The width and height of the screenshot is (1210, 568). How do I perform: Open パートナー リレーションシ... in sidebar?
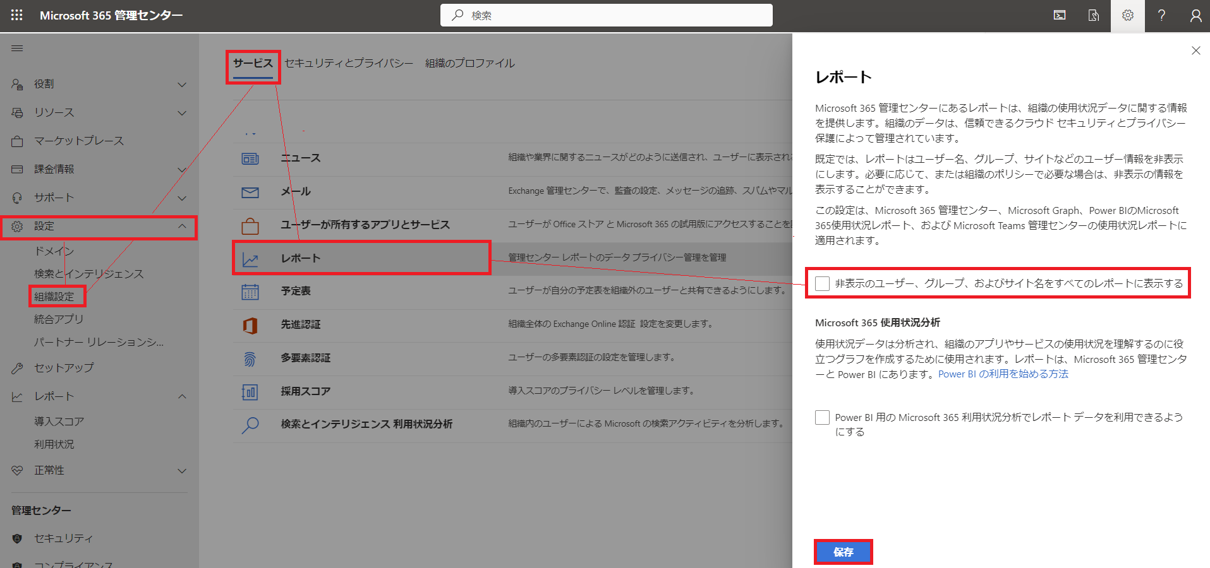[x=99, y=342]
